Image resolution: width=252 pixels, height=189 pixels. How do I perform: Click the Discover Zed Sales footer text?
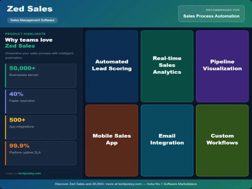click(x=126, y=184)
